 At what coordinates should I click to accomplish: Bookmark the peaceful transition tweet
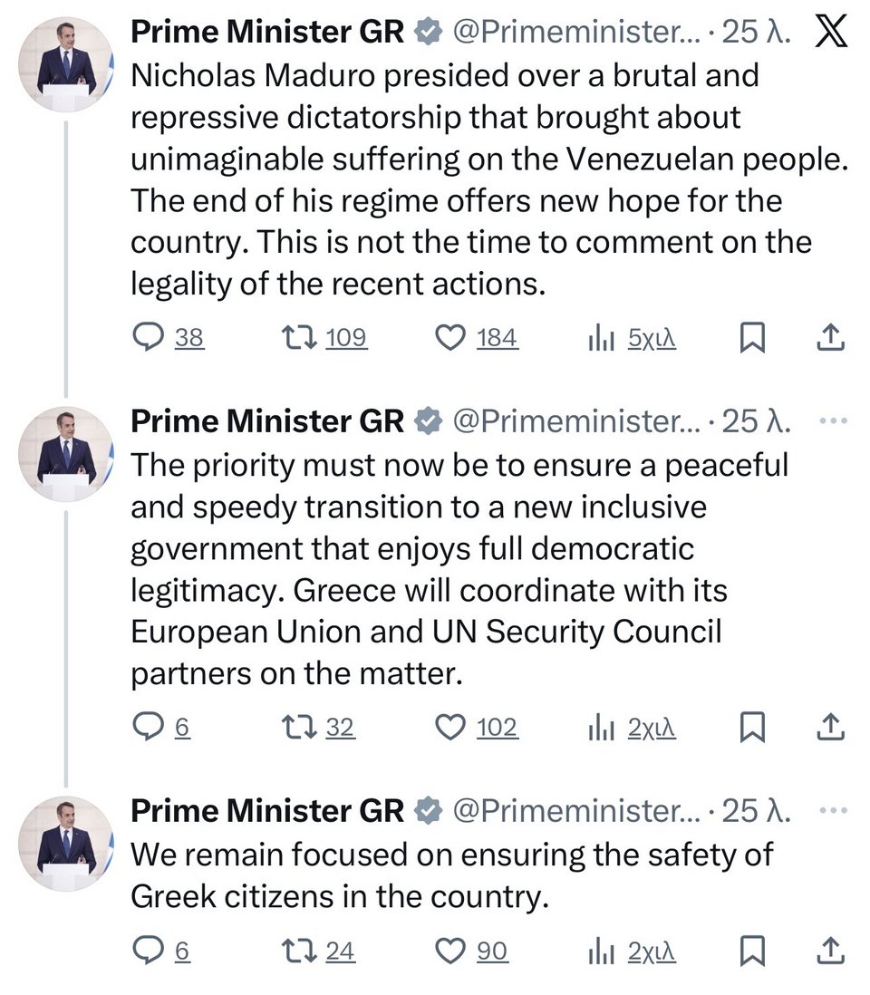tap(752, 727)
